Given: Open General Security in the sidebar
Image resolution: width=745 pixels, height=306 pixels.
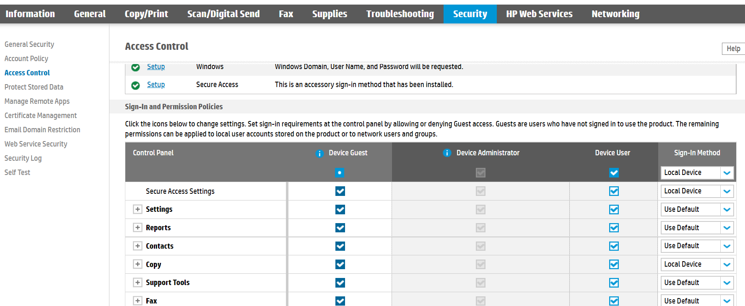Looking at the screenshot, I should [29, 44].
